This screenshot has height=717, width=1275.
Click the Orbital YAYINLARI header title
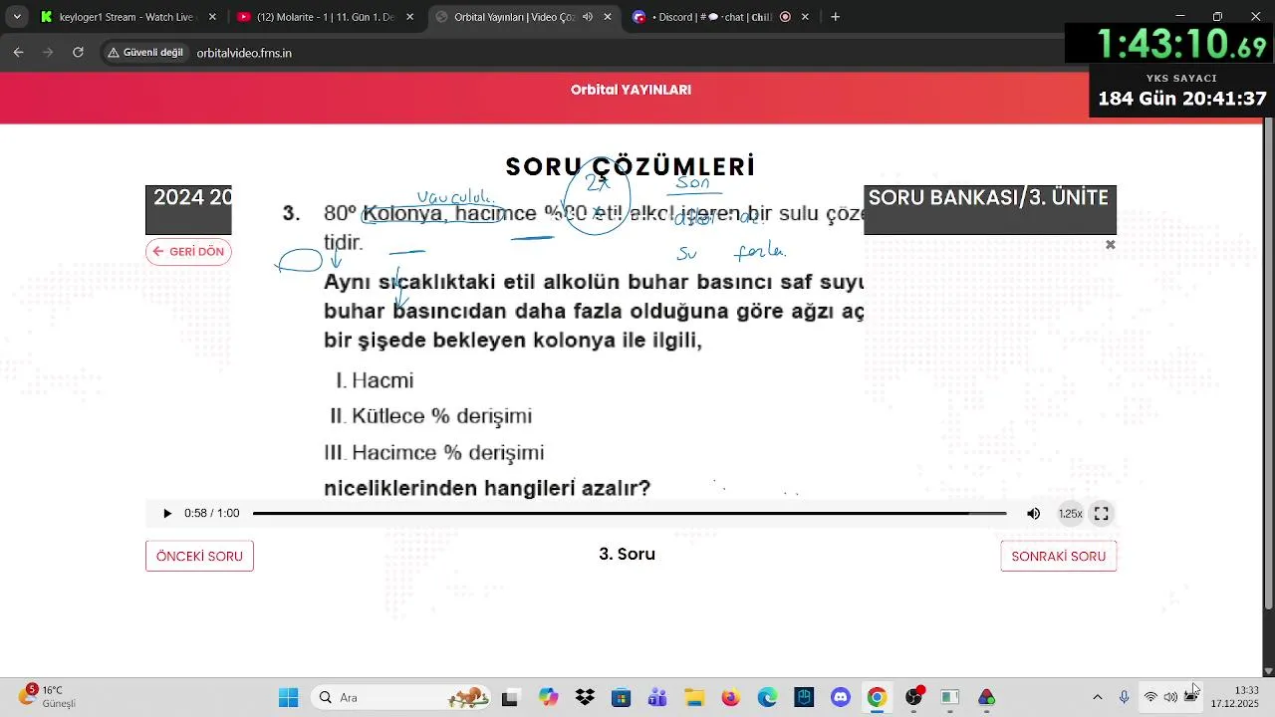(x=631, y=90)
